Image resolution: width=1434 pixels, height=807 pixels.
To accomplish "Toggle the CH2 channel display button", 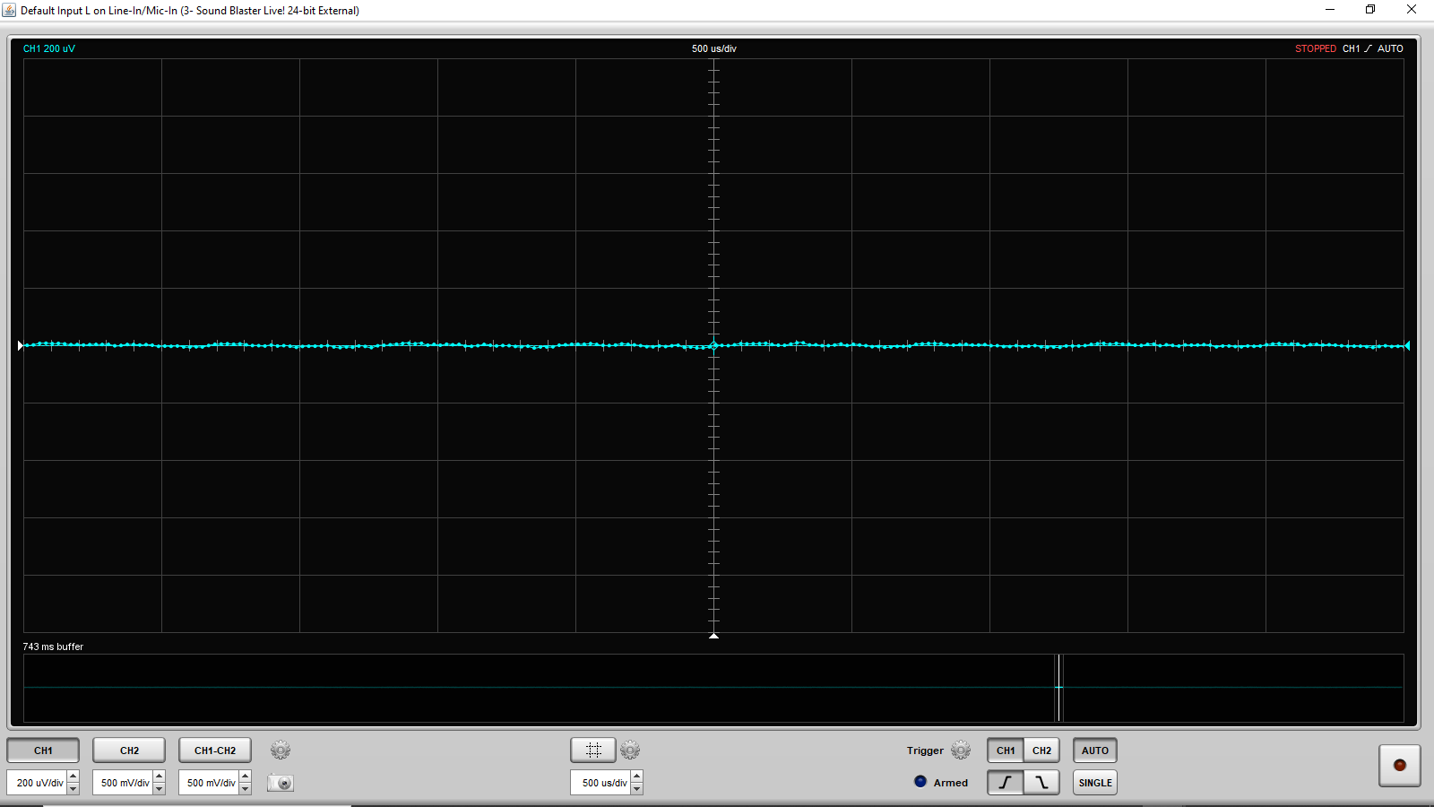I will pos(129,751).
